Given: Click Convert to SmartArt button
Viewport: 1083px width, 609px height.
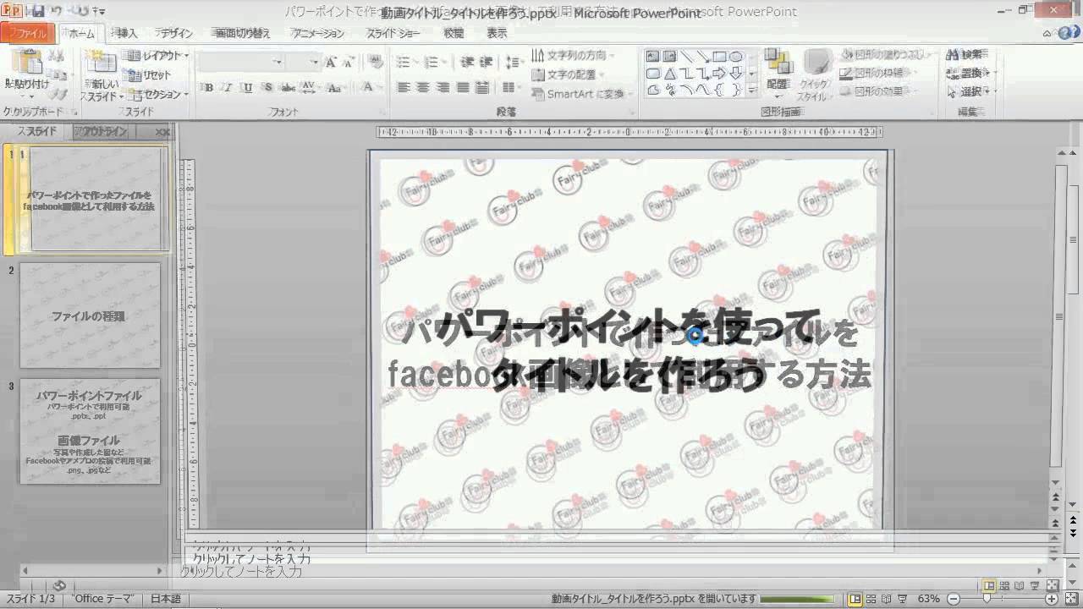Looking at the screenshot, I should pyautogui.click(x=581, y=95).
